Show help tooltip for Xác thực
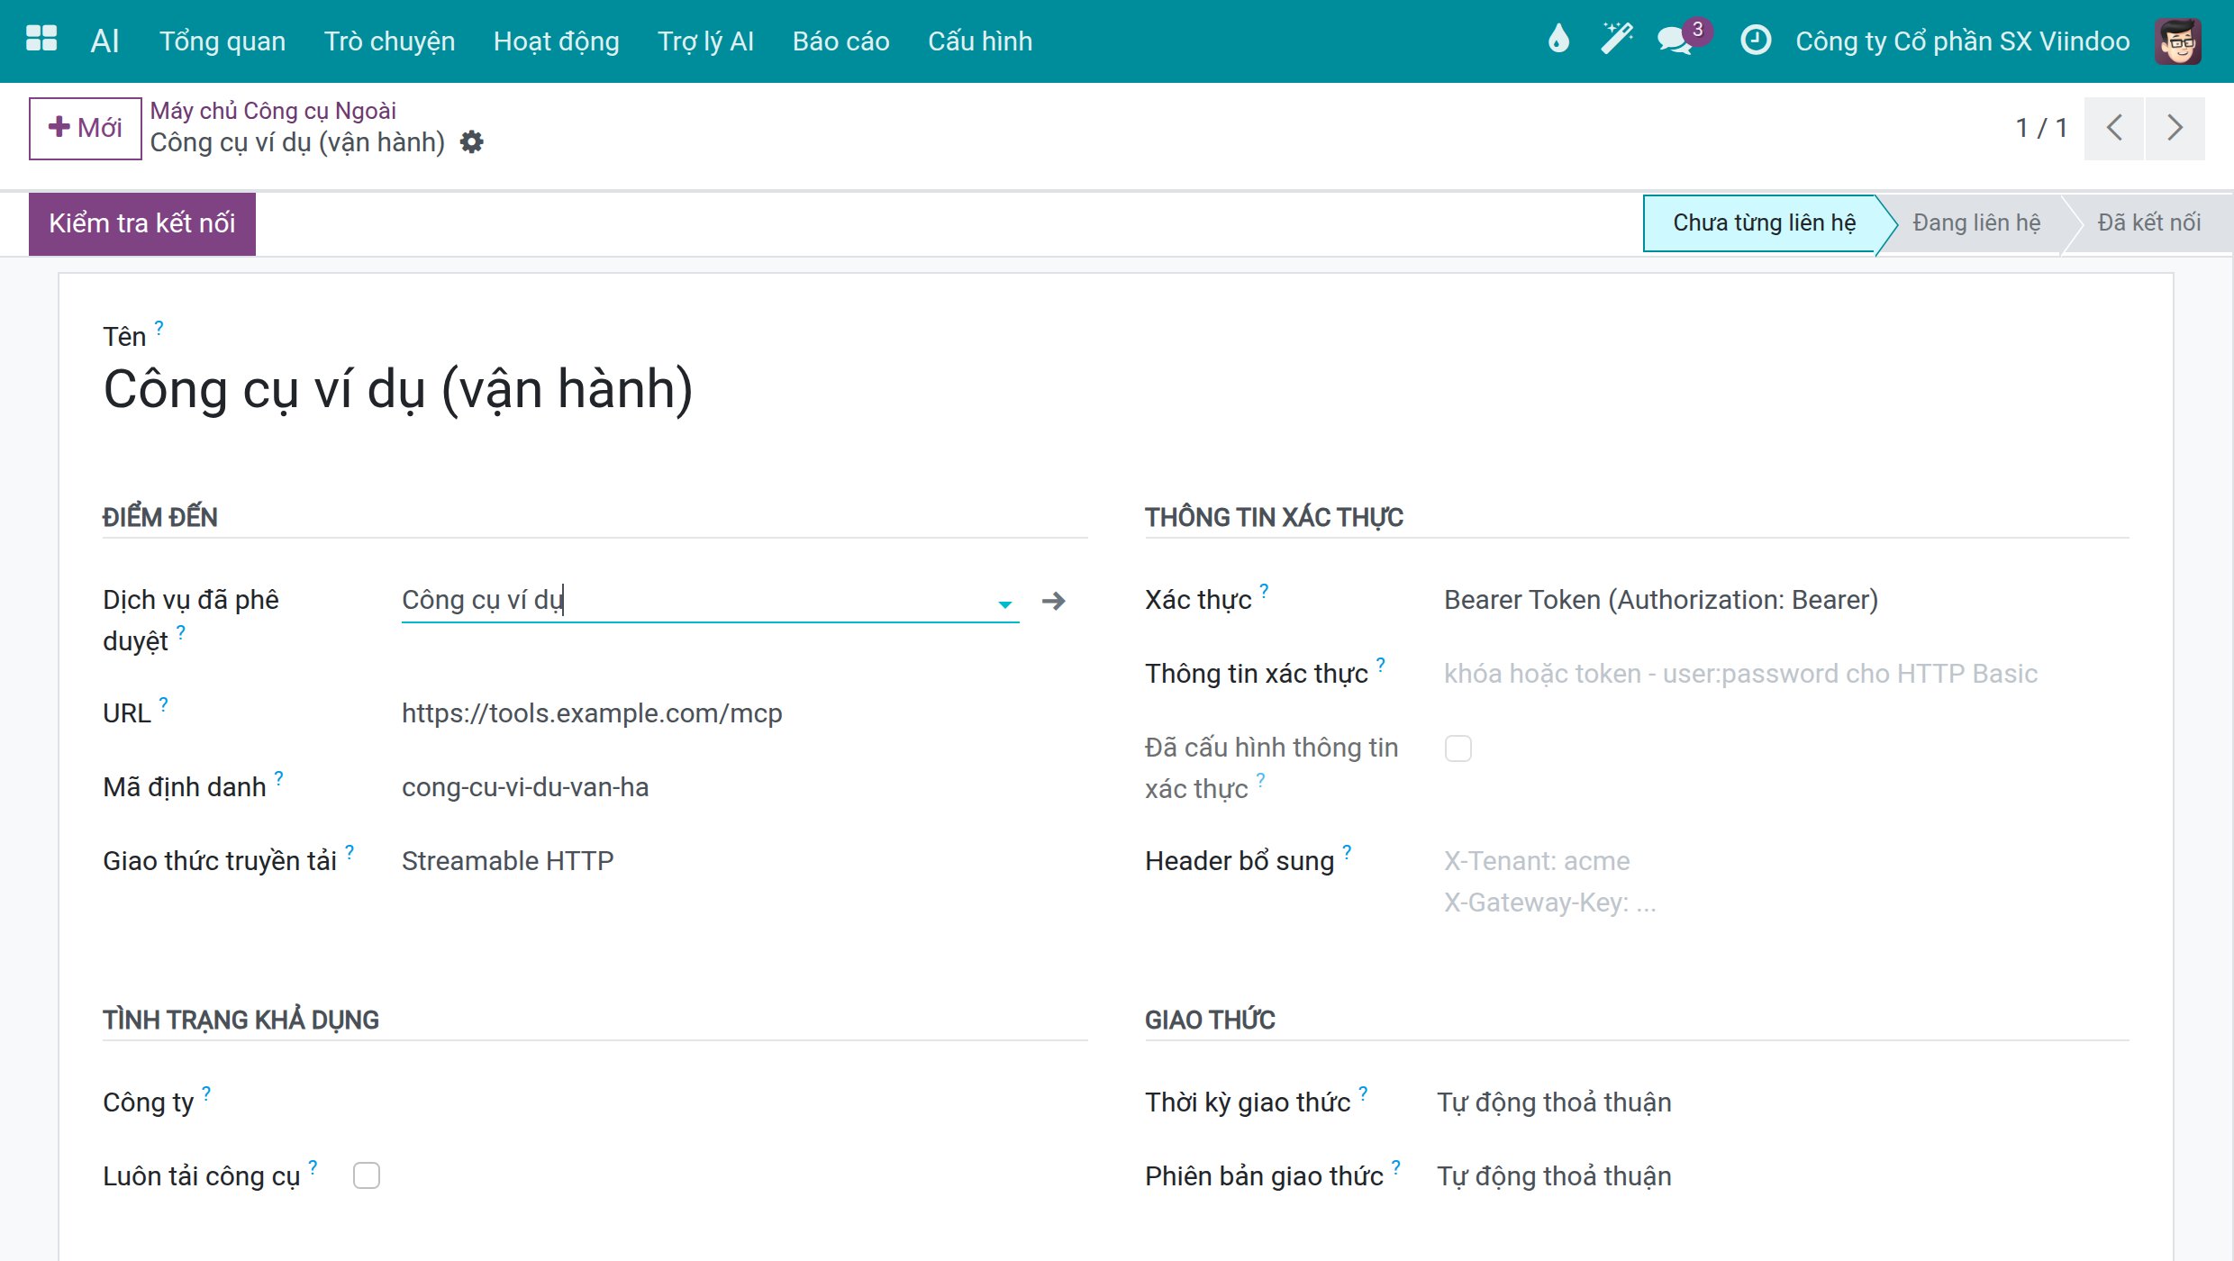This screenshot has height=1261, width=2234. pyautogui.click(x=1264, y=590)
